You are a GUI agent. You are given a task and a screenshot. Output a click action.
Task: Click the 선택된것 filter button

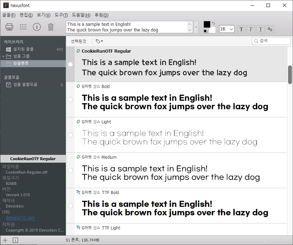pos(79,41)
